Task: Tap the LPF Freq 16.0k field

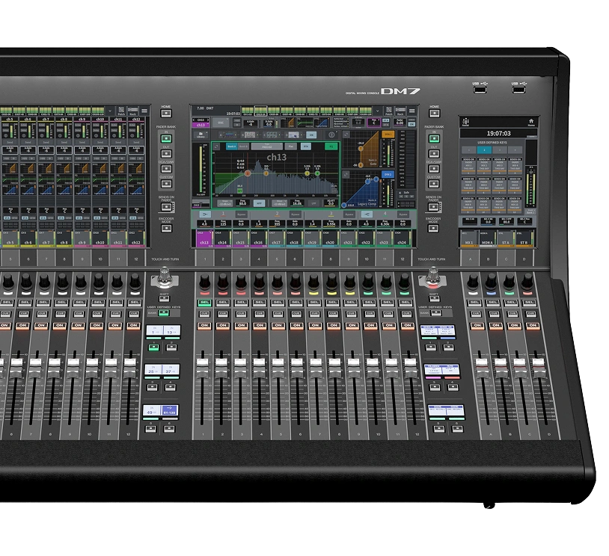Action: 297,203
